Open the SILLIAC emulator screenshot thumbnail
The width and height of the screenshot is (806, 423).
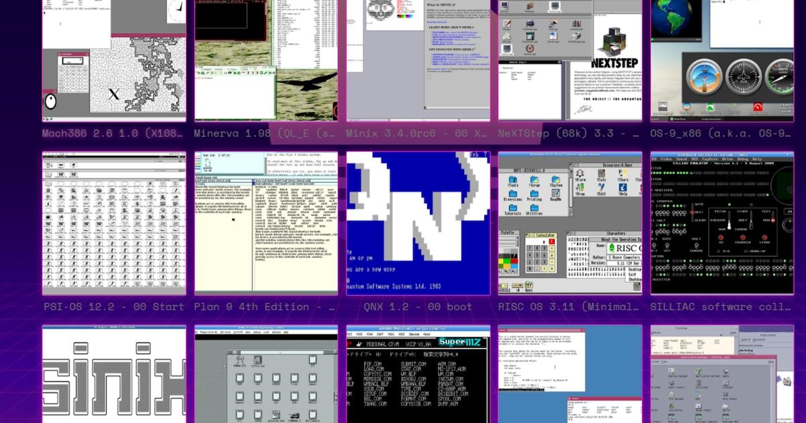(722, 223)
